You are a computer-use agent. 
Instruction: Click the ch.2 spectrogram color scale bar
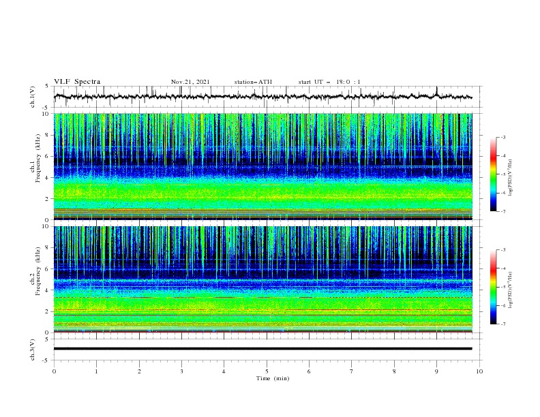click(493, 287)
